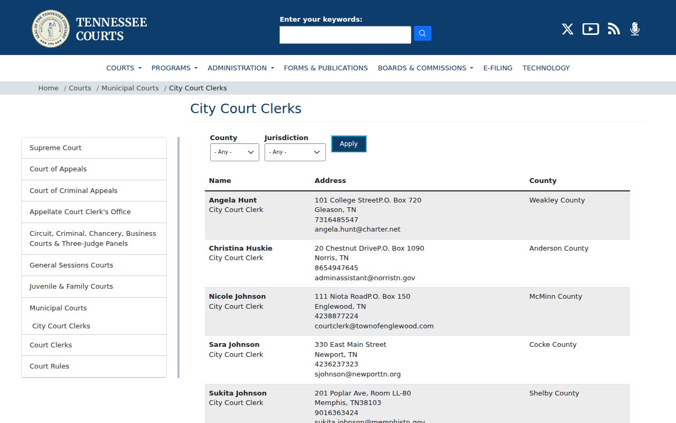Open the Municipal Courts breadcrumb link

[130, 88]
